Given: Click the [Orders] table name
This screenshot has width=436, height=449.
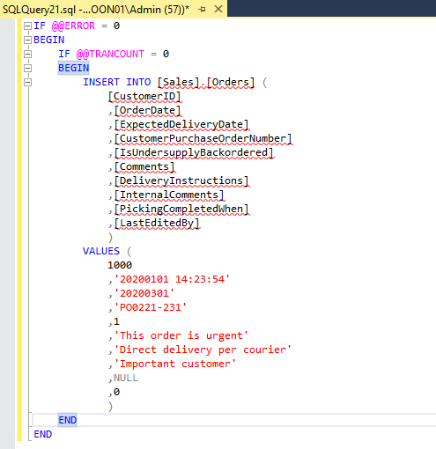Looking at the screenshot, I should [x=231, y=82].
